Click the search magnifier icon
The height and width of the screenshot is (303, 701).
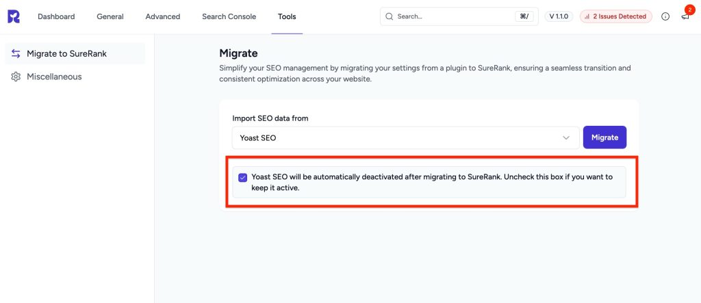click(x=389, y=16)
